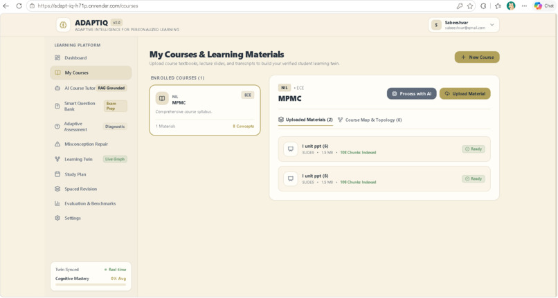Click the New Course button
The image size is (558, 298).
point(477,57)
